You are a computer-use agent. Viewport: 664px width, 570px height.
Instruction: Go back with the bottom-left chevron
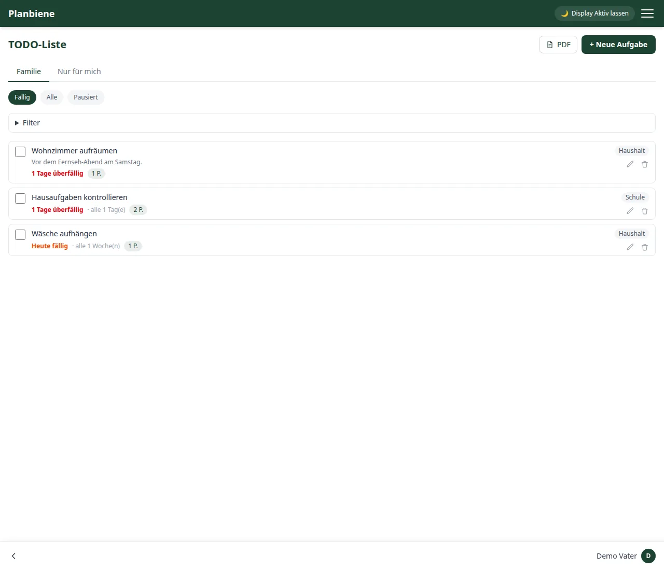click(x=13, y=556)
